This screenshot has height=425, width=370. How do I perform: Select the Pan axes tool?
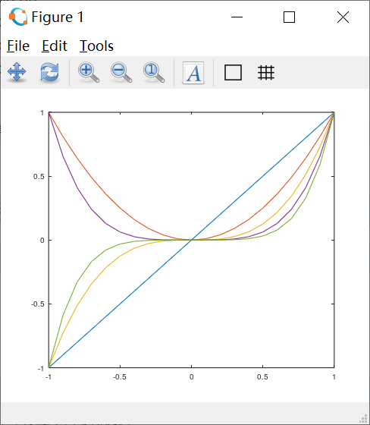click(17, 72)
